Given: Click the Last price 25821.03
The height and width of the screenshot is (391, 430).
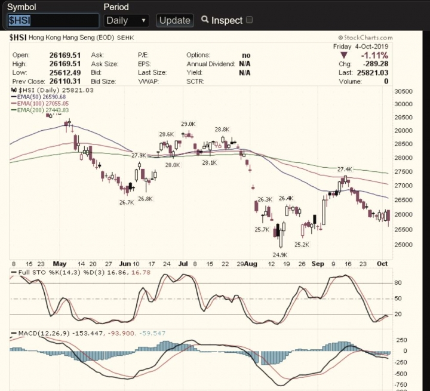Looking at the screenshot, I should tap(373, 73).
